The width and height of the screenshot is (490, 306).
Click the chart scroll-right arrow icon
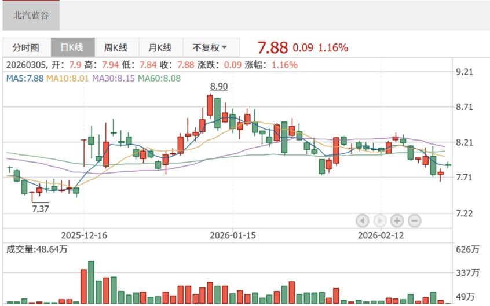coord(380,221)
